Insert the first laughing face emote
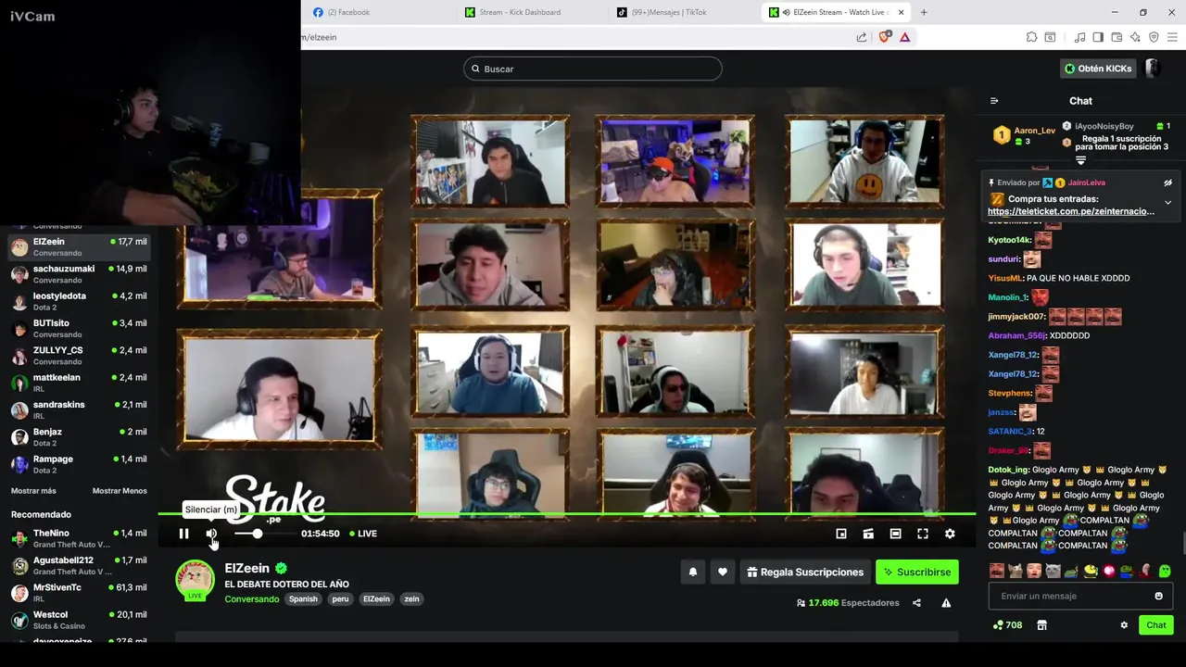Viewport: 1186px width, 667px height. point(997,571)
